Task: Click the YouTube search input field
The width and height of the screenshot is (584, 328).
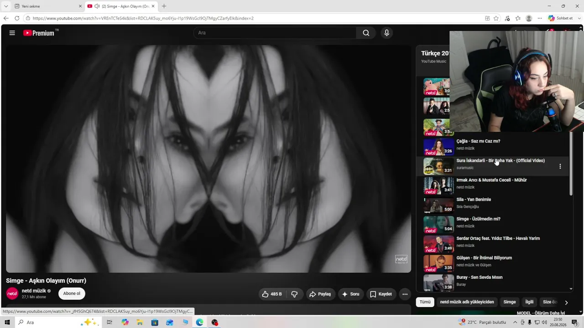Action: click(275, 33)
